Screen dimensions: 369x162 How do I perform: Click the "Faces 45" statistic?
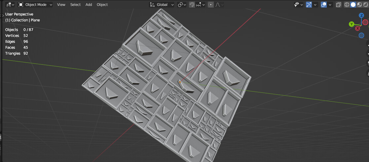coord(17,47)
